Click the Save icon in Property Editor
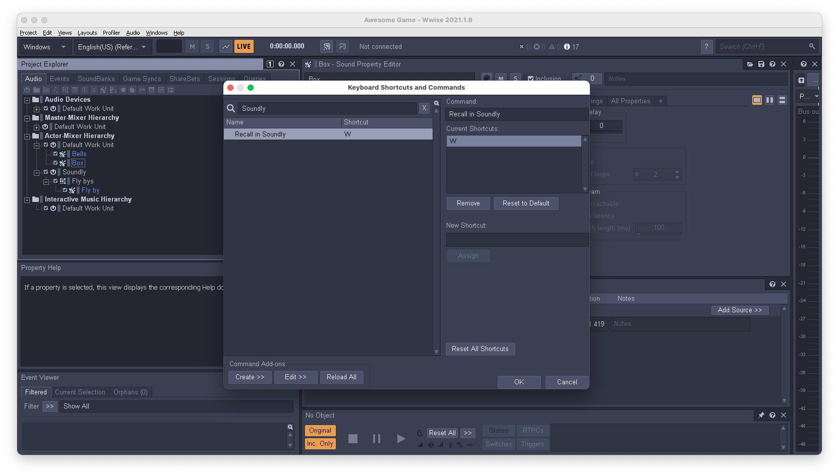The width and height of the screenshot is (839, 476). (x=761, y=64)
